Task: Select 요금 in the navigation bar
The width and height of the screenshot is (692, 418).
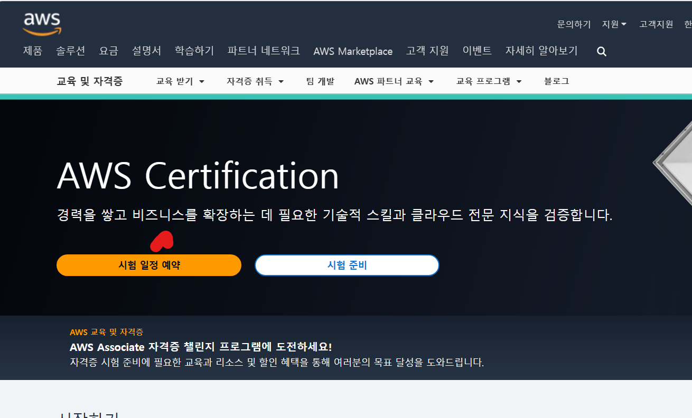Action: click(108, 51)
